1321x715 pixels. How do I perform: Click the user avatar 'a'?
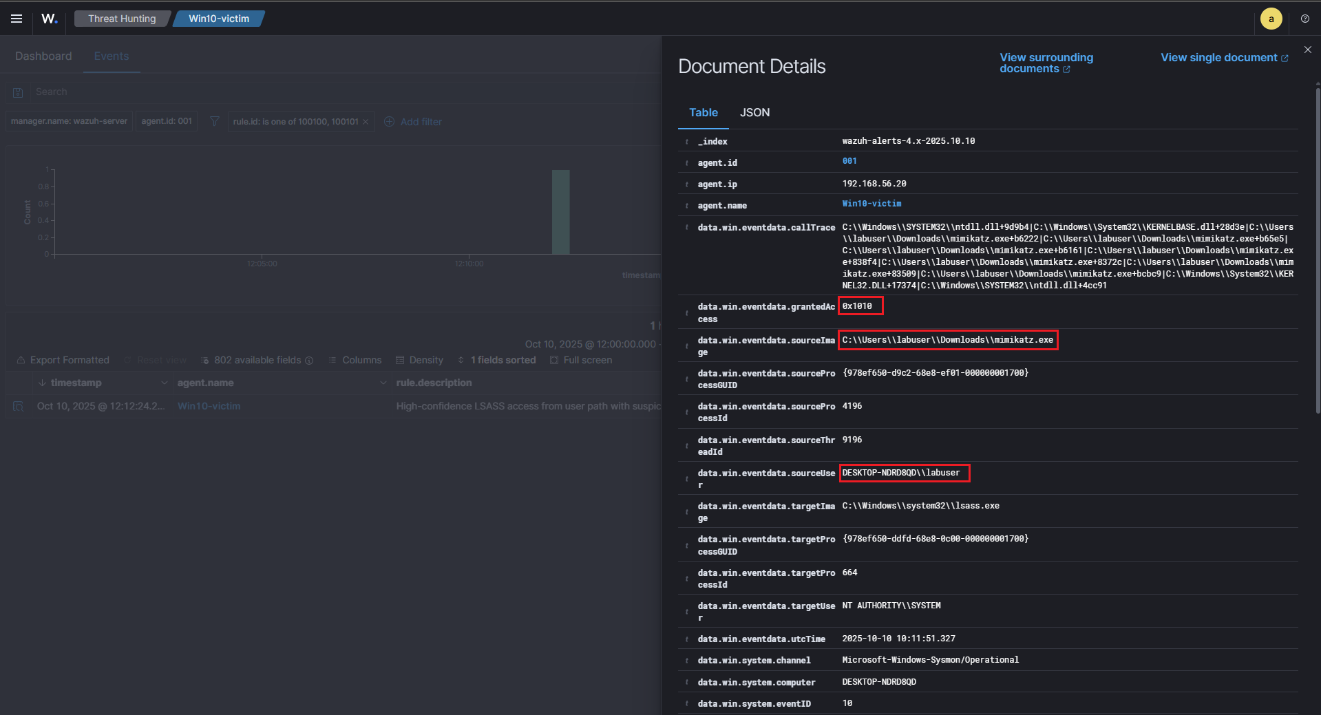pos(1271,19)
